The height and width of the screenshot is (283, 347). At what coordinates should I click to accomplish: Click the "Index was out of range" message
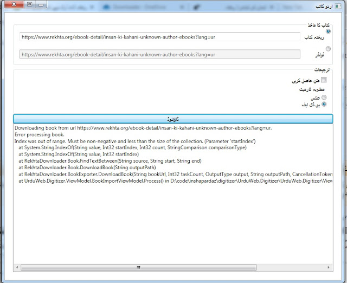coord(134,141)
